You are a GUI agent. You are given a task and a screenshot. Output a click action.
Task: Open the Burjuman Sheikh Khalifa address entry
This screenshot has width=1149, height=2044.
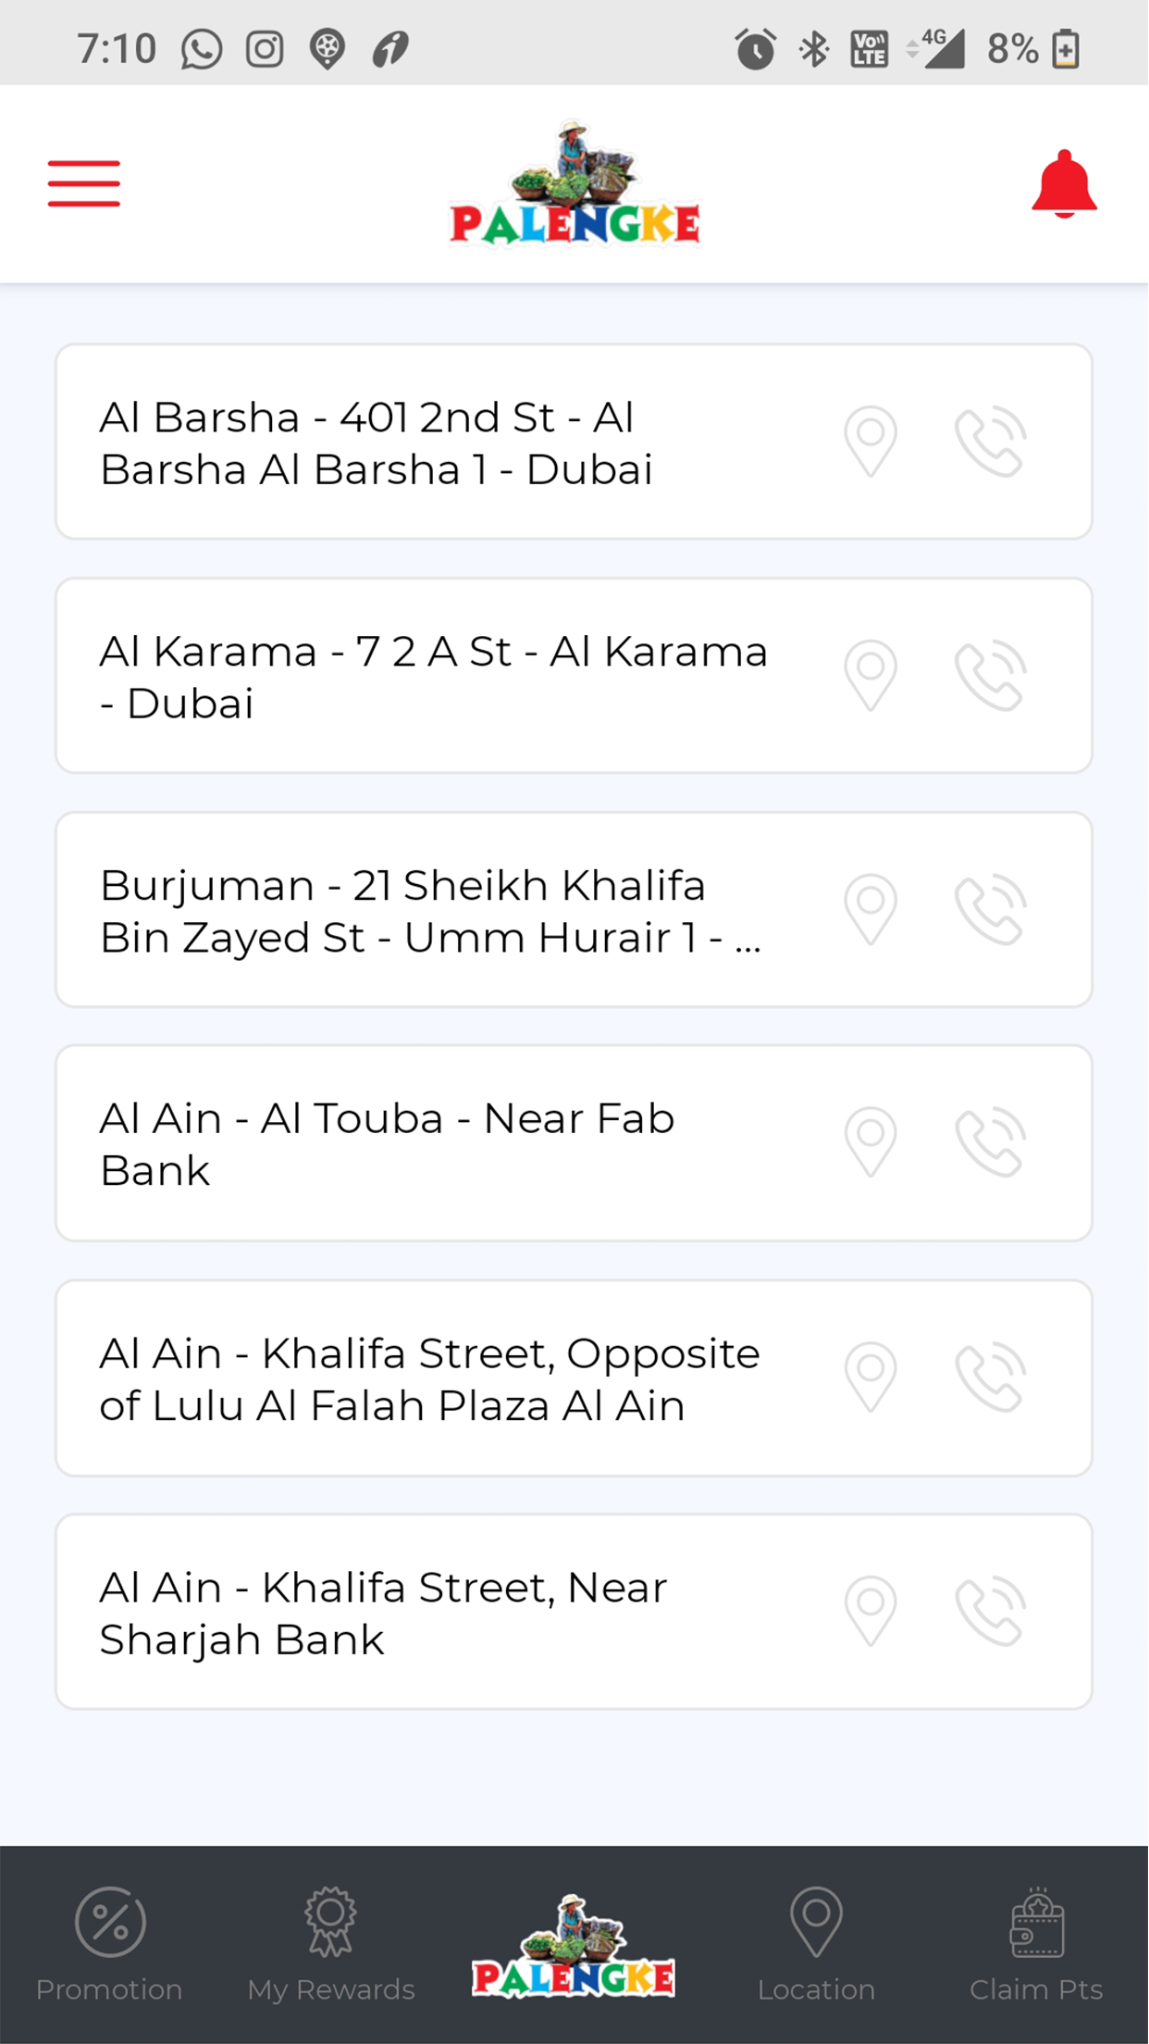pyautogui.click(x=574, y=910)
